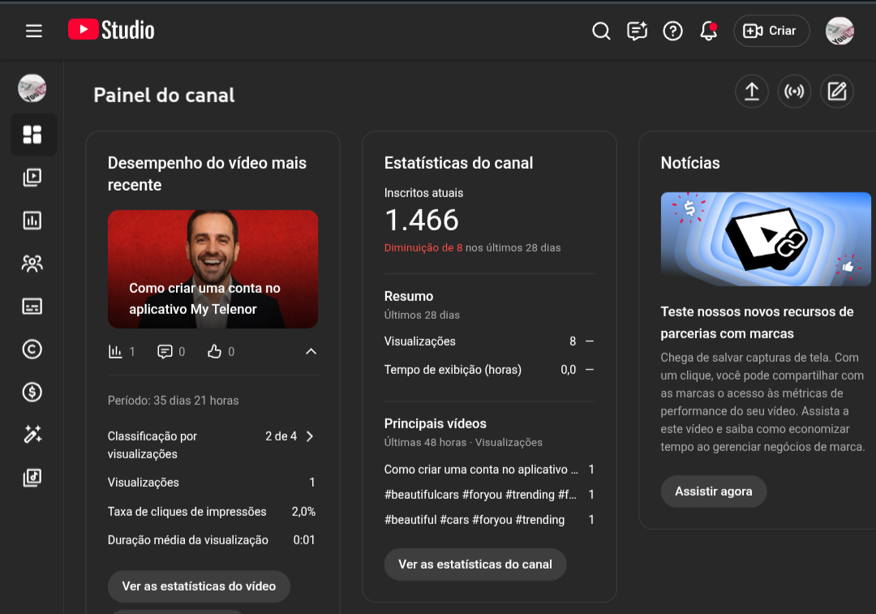Open '#beautifulcars #foryou #trending' top video

click(x=480, y=495)
